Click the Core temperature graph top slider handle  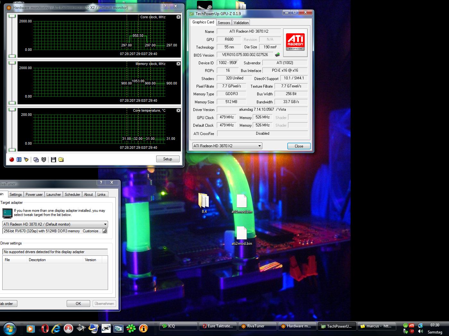tap(12, 109)
